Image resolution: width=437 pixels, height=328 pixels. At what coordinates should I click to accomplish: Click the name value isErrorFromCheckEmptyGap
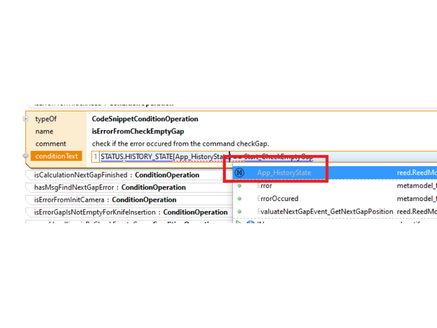[138, 131]
